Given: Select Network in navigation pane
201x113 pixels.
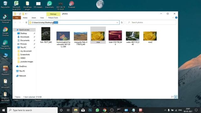Looking at the screenshot, I should pyautogui.click(x=23, y=76).
